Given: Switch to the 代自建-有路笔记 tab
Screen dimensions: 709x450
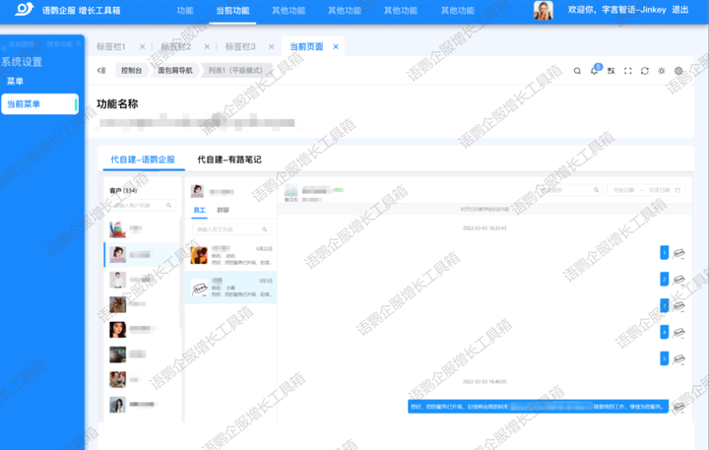Looking at the screenshot, I should click(229, 159).
